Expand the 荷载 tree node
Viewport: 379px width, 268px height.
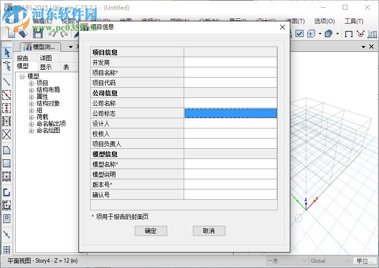pyautogui.click(x=31, y=117)
